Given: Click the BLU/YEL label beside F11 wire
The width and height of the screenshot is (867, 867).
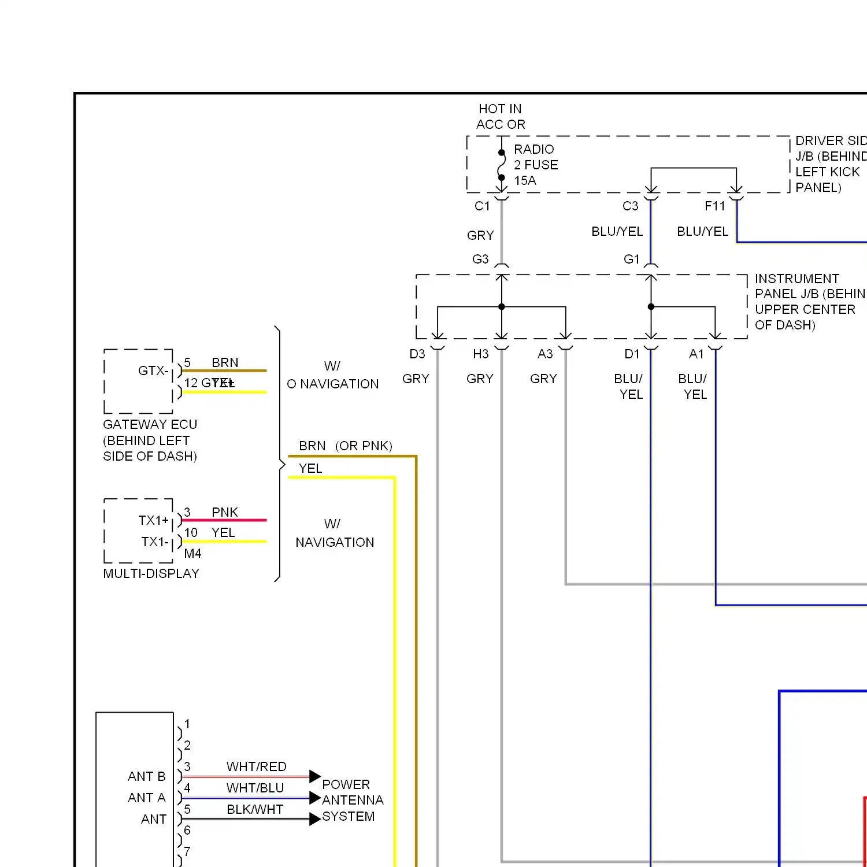Looking at the screenshot, I should (703, 232).
